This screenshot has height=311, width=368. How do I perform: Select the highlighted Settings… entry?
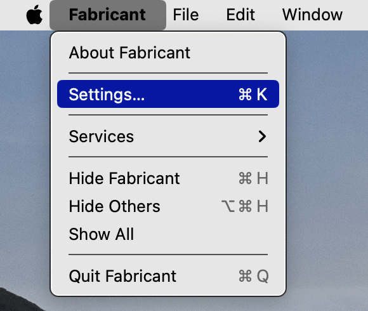click(x=168, y=94)
